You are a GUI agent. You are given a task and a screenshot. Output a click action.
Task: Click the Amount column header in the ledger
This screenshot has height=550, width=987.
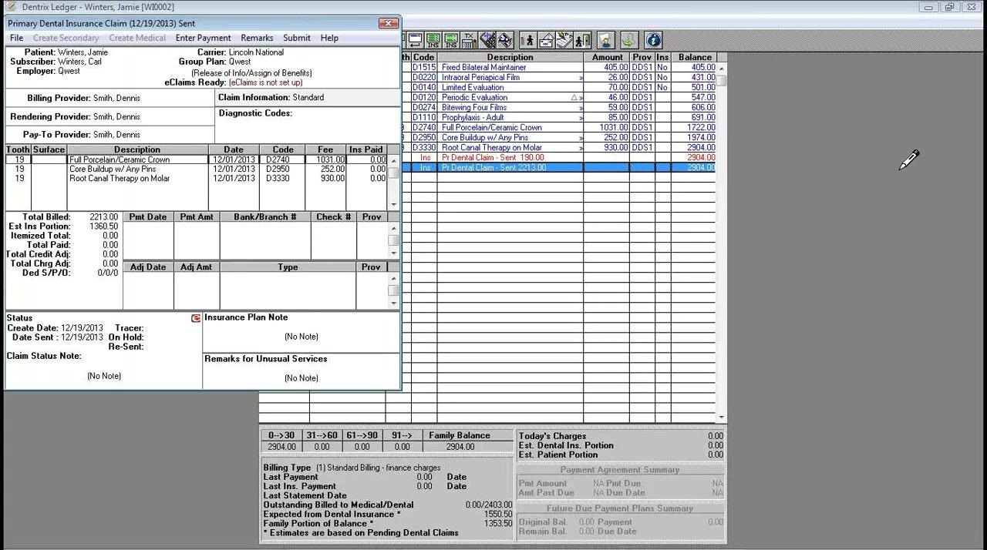click(607, 57)
